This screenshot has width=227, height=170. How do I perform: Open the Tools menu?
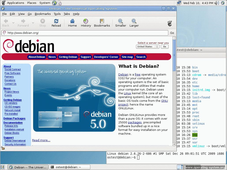click(57, 14)
